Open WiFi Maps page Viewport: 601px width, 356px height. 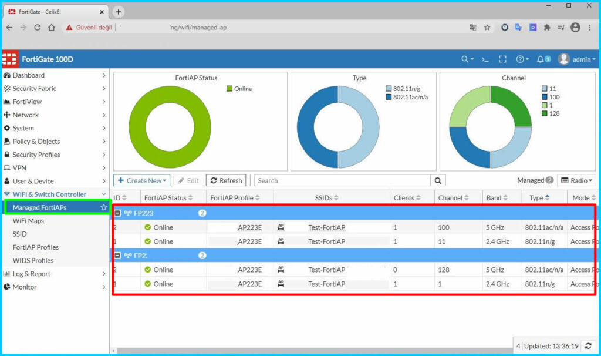tap(28, 220)
